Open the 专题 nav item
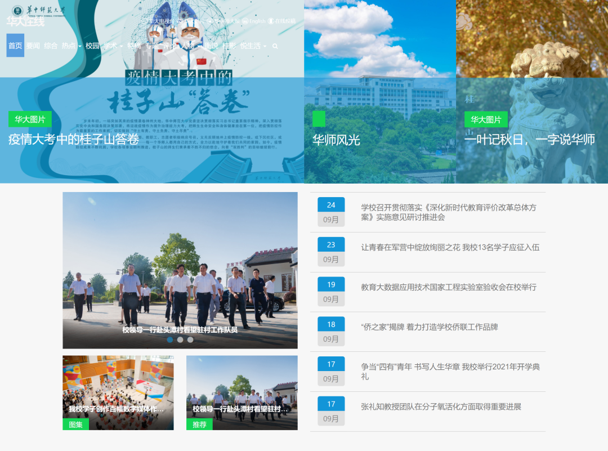This screenshot has width=608, height=451. point(152,46)
